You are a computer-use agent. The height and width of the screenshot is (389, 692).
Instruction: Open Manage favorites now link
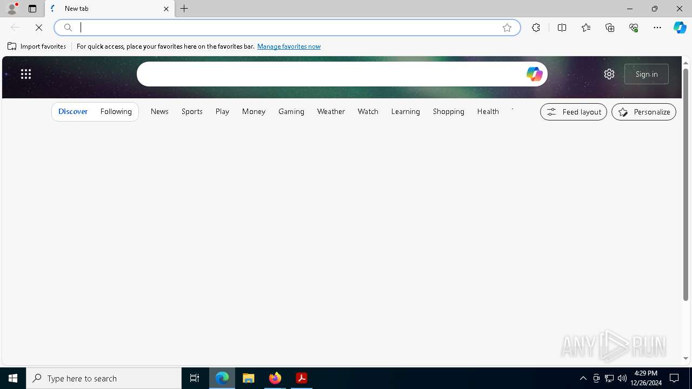pyautogui.click(x=289, y=46)
